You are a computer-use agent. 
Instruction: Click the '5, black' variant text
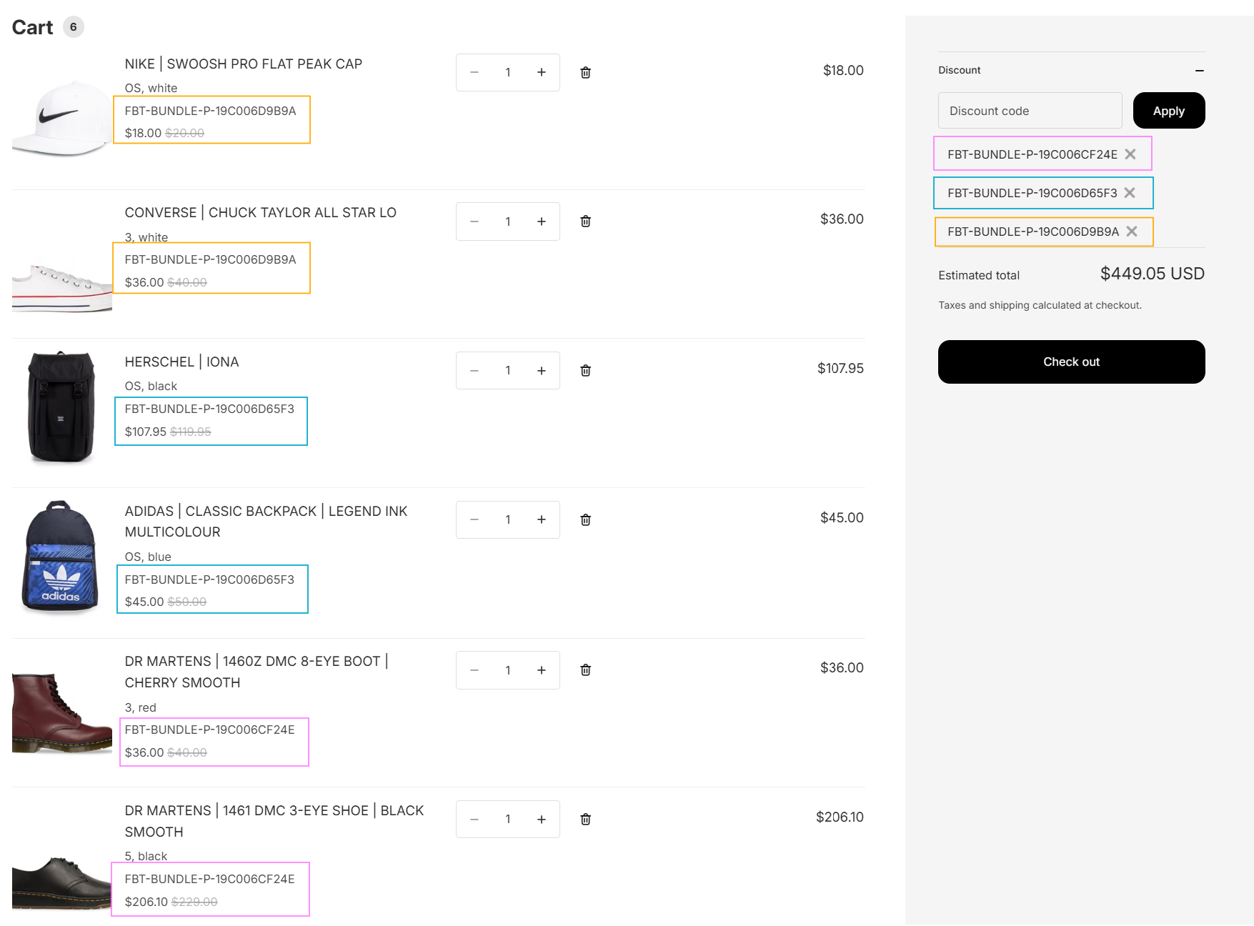click(146, 856)
